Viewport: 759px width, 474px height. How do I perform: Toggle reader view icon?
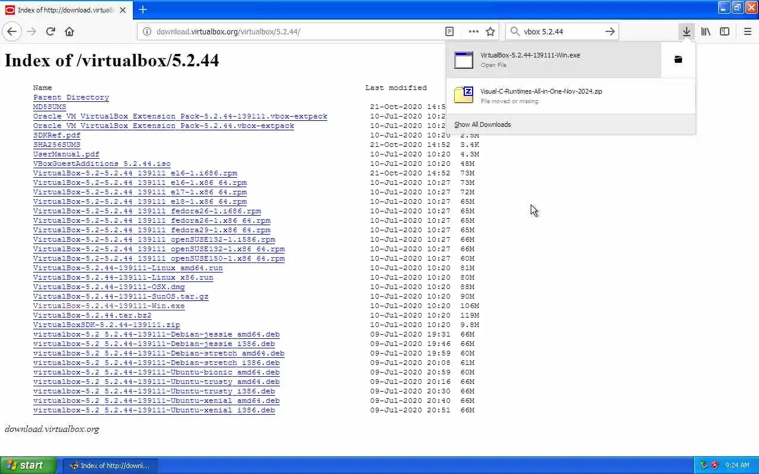(449, 31)
